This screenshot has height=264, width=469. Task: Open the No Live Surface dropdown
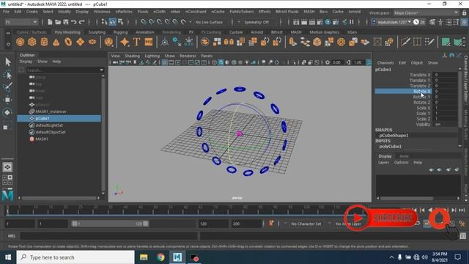coord(209,22)
